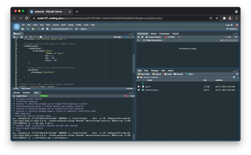Click the Name column header in Files pane
The width and height of the screenshot is (251, 155).
150,80
